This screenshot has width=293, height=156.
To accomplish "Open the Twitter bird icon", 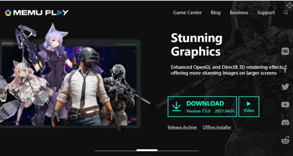I will pyautogui.click(x=285, y=87).
